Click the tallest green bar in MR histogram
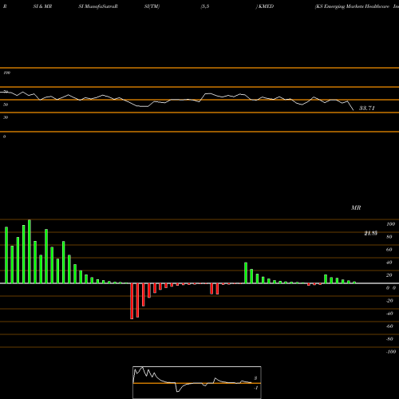Image resolution: width=399 pixels, height=399 pixels. 30,251
